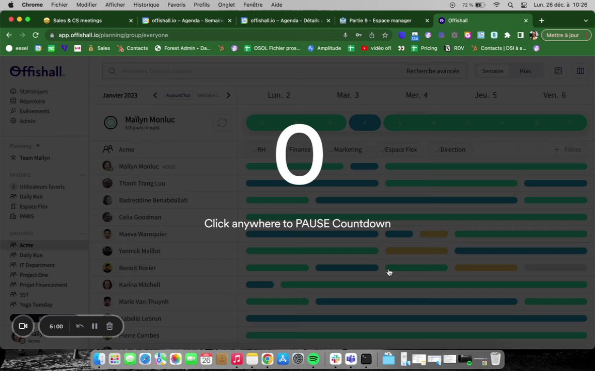Switch to the Mois view
595x371 pixels.
[525, 71]
